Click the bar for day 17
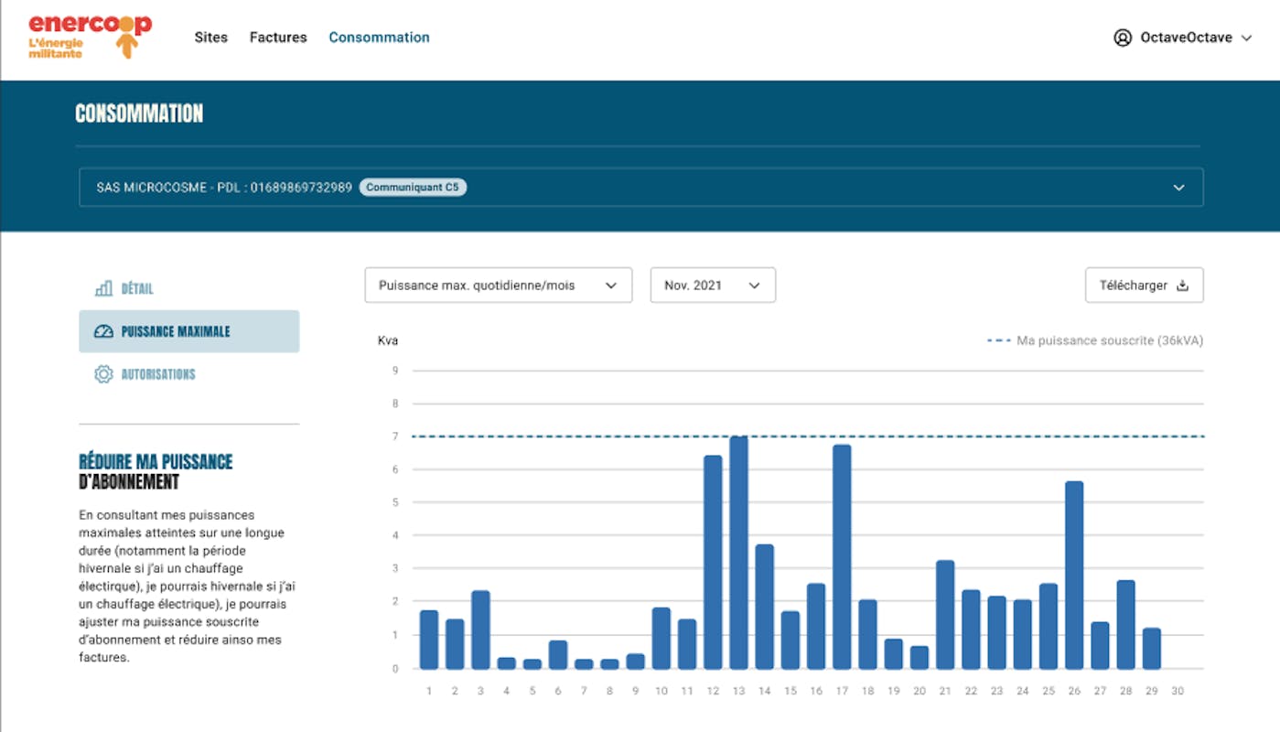 (842, 556)
